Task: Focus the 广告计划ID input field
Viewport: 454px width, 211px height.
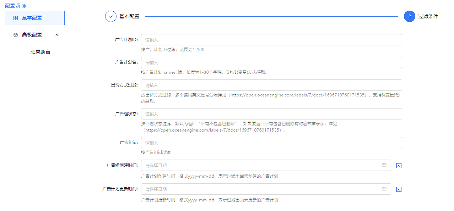Action: pos(271,40)
